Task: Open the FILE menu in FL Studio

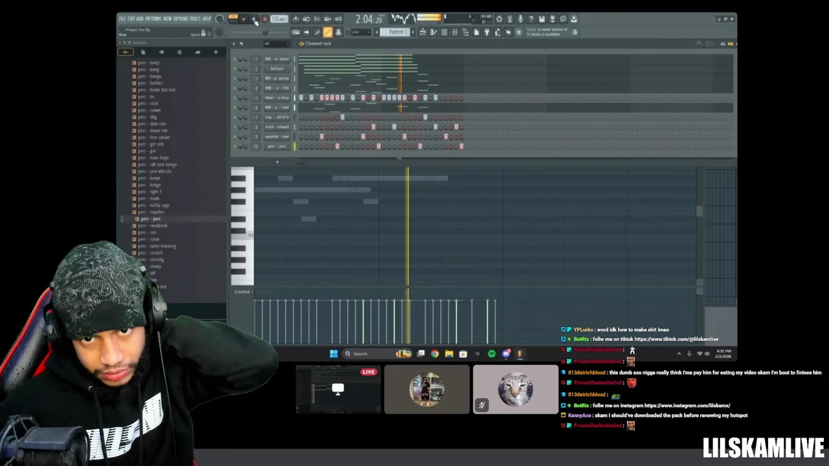Action: (123, 19)
